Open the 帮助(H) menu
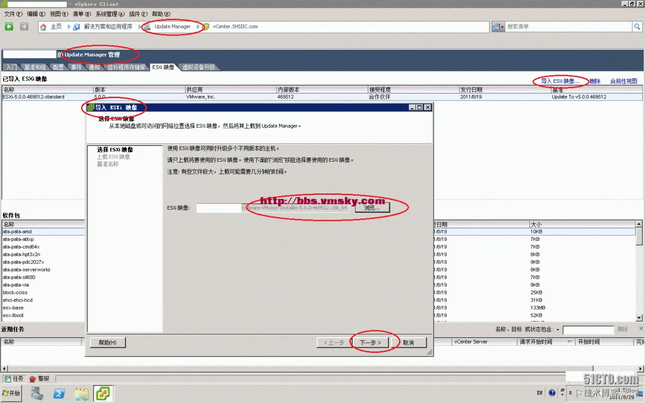The height and width of the screenshot is (403, 645). click(161, 14)
